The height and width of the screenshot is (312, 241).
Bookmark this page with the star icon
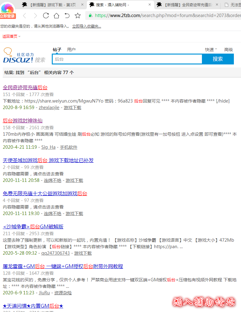(x=78, y=16)
